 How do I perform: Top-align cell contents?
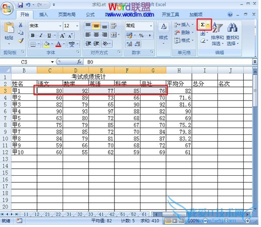[x=88, y=26]
